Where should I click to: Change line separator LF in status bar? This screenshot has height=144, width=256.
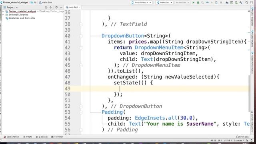click(220, 140)
